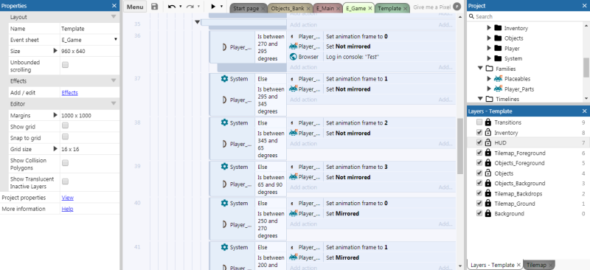Click the System gear icon in event 37

point(225,79)
